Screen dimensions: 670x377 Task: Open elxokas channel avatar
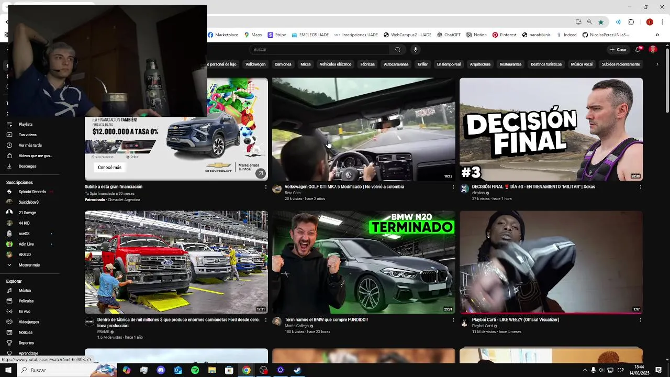click(464, 188)
